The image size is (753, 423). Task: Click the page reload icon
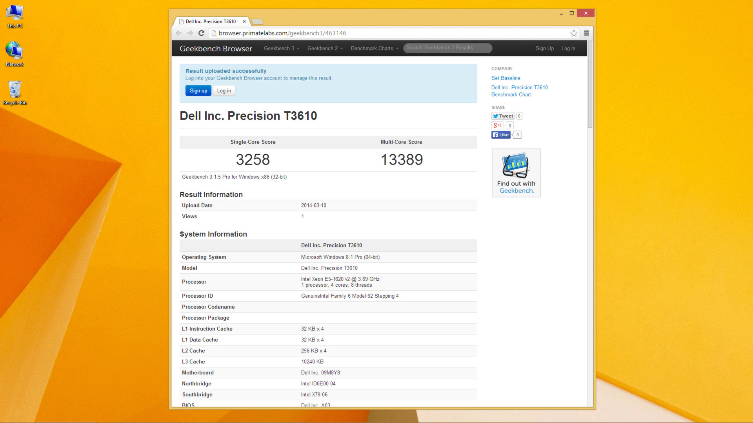click(x=201, y=33)
